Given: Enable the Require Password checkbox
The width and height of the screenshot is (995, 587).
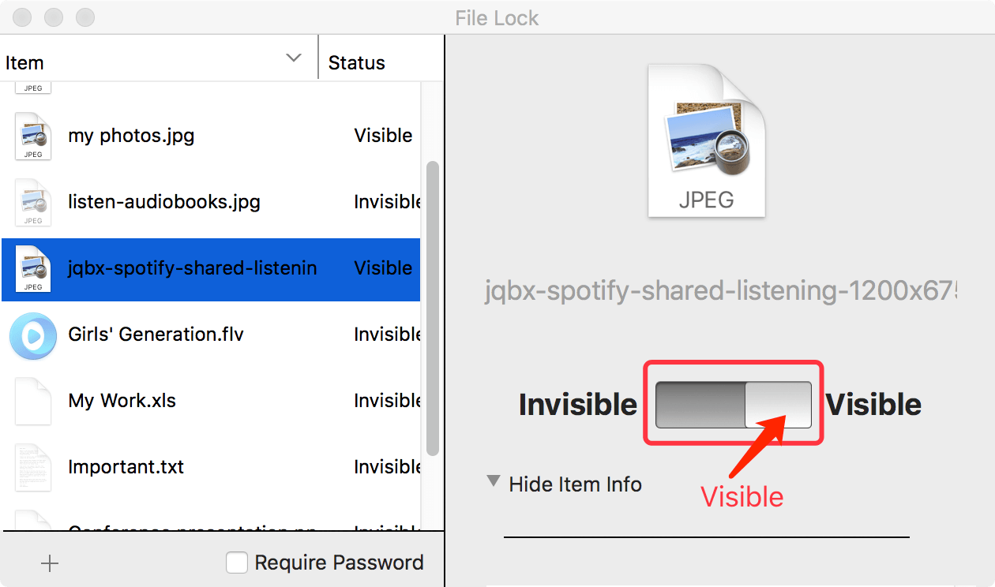Looking at the screenshot, I should [x=237, y=563].
